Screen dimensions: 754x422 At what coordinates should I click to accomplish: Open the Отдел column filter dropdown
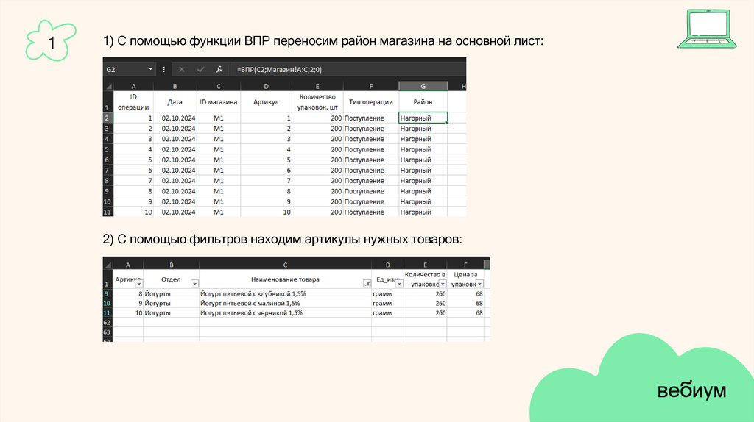(x=194, y=284)
